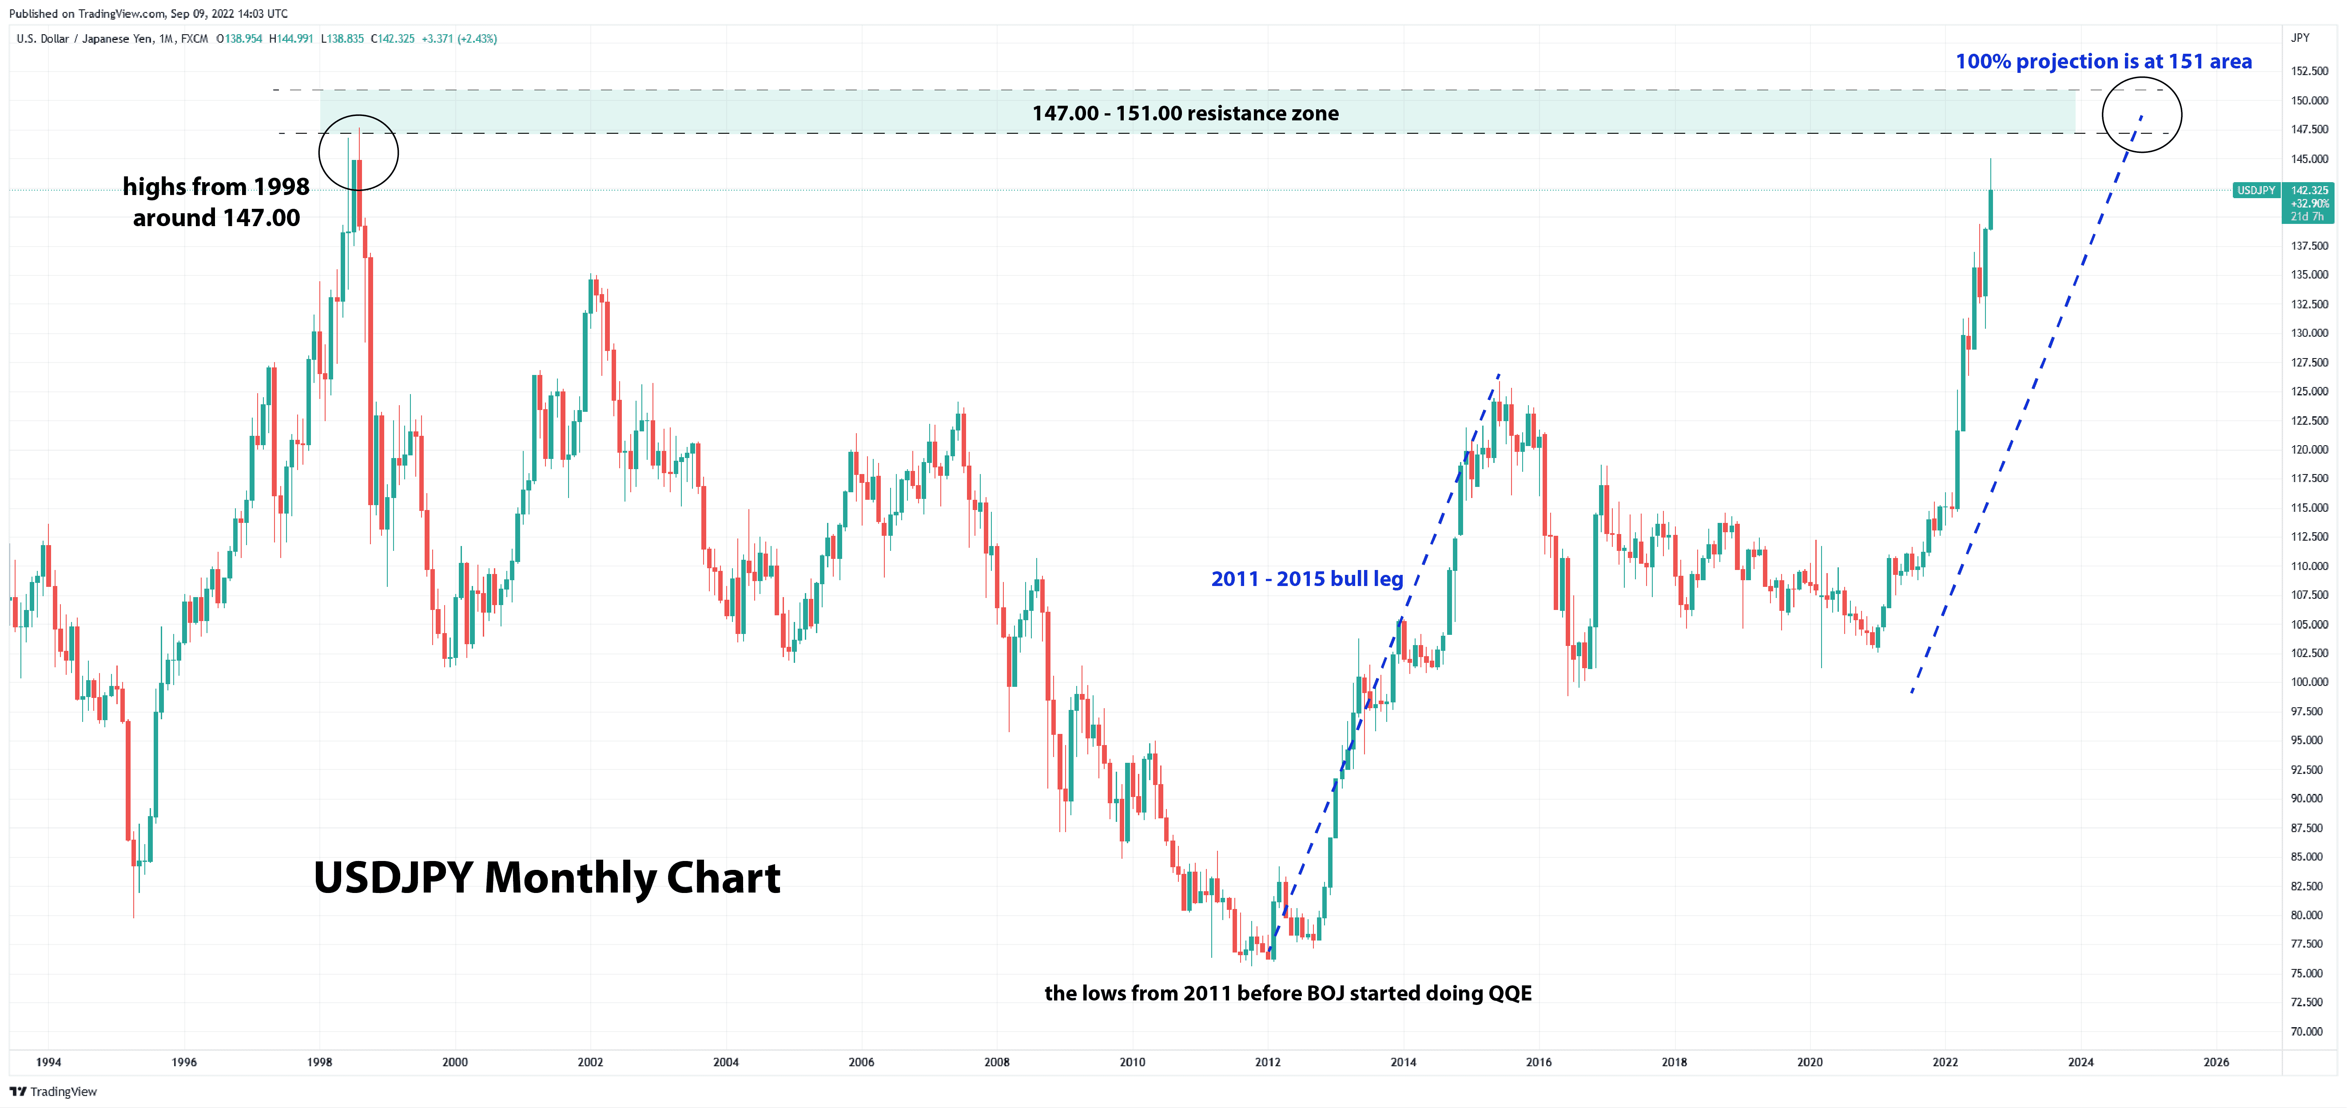Click the JPY currency label on price axis
Image resolution: width=2347 pixels, height=1108 pixels.
point(2300,37)
